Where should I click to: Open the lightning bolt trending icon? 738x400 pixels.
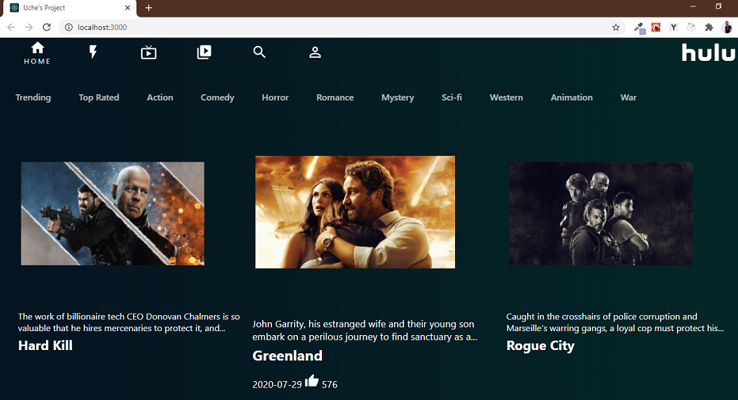point(94,51)
